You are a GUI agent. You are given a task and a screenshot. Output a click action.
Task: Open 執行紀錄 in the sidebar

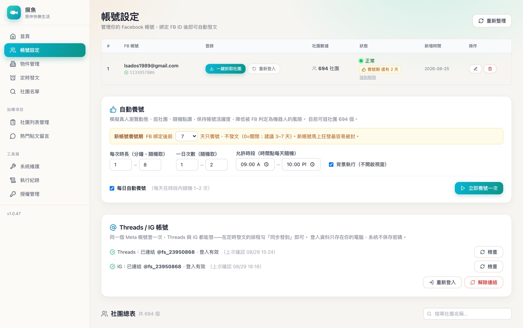tap(45, 180)
